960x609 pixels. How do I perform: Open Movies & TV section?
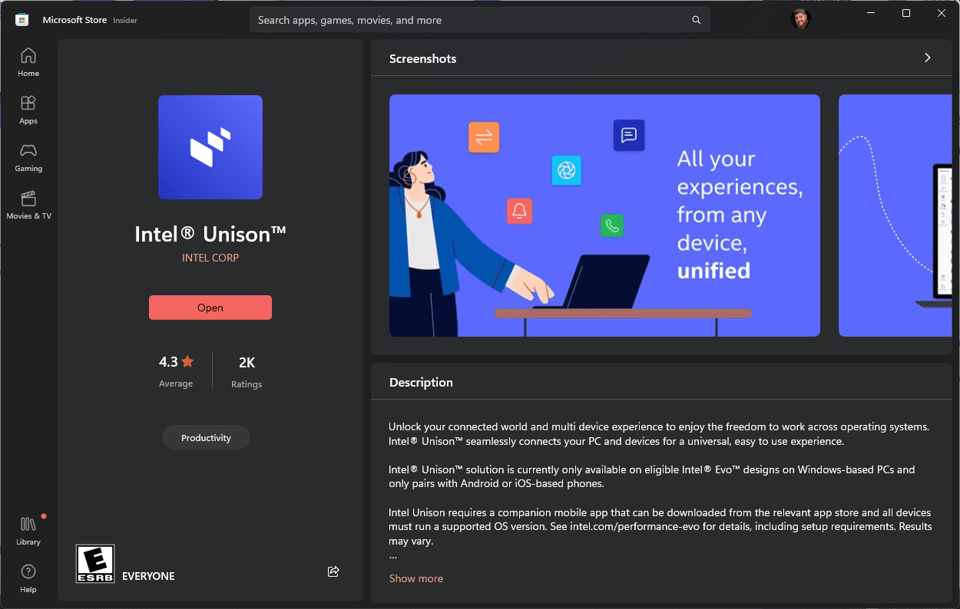pyautogui.click(x=28, y=205)
